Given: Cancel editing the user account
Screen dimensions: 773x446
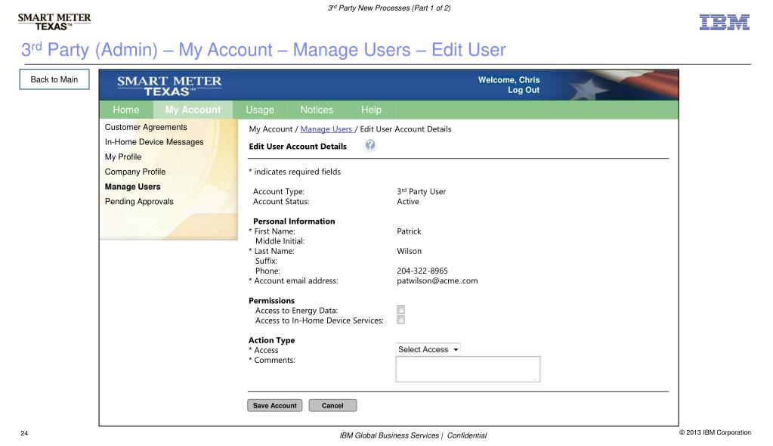Looking at the screenshot, I should pos(332,405).
